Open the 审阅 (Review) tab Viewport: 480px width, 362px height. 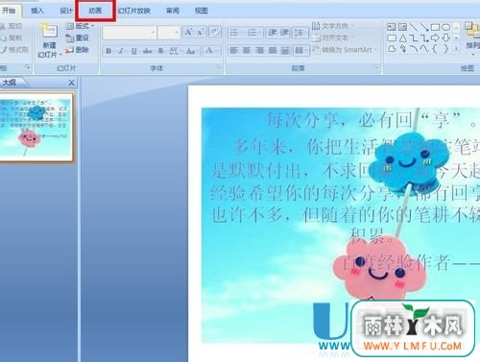tap(173, 11)
